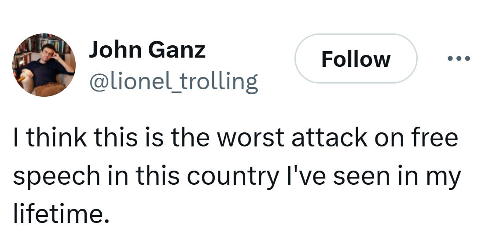Viewport: 485px width, 252px height.
Task: Open the John Ganz display name link
Action: (147, 50)
